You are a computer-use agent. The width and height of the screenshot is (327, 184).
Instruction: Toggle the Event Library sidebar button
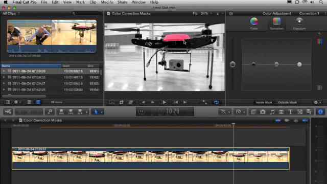click(x=8, y=102)
